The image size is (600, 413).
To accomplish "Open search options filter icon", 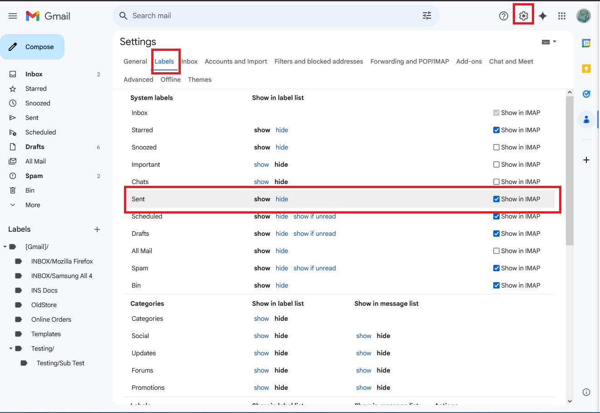I will pos(427,16).
